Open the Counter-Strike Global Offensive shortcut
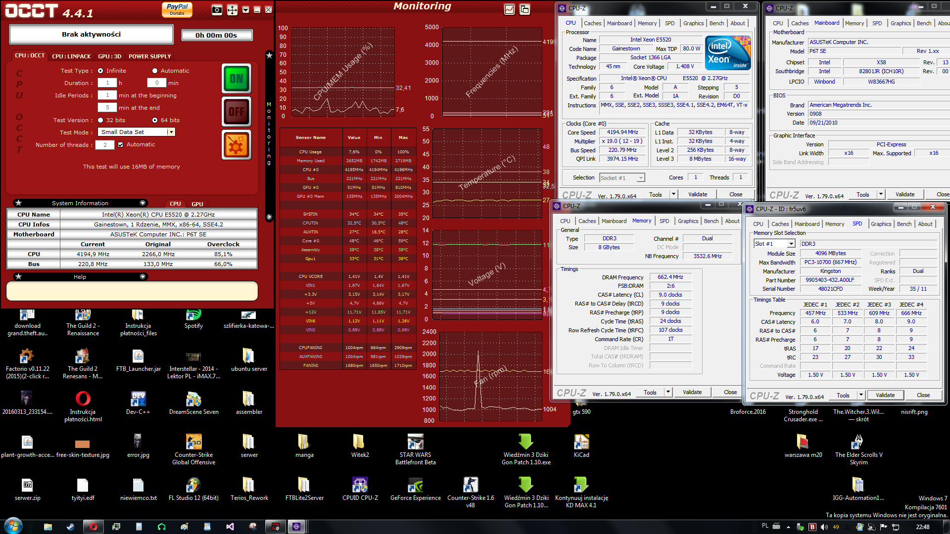The image size is (950, 534). (x=193, y=450)
